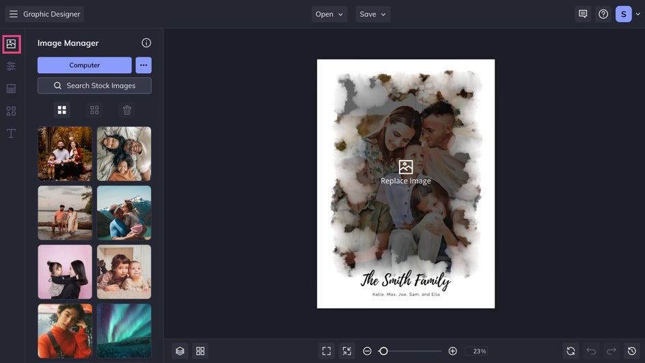This screenshot has height=363, width=645.
Task: Select the northern lights aurora thumbnail
Action: coord(124,331)
